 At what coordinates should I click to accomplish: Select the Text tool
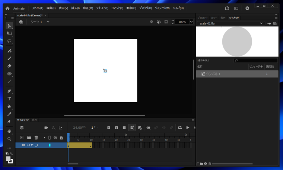(x=9, y=99)
